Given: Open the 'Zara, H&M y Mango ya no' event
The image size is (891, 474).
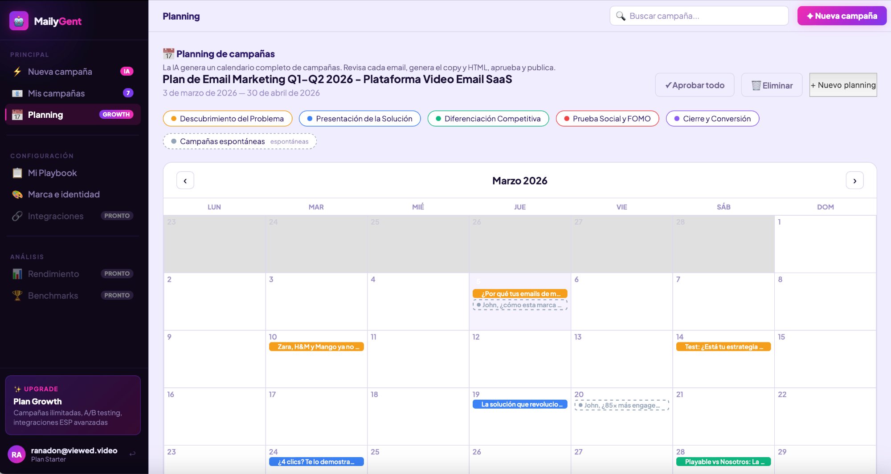Looking at the screenshot, I should (x=316, y=347).
